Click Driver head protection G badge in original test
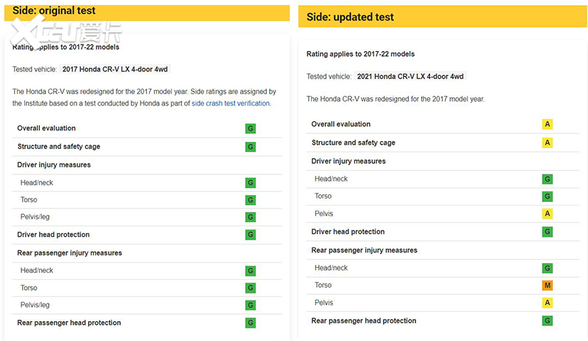This screenshot has height=341, width=588. point(251,235)
